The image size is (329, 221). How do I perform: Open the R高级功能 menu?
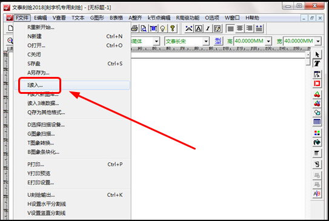click(188, 18)
